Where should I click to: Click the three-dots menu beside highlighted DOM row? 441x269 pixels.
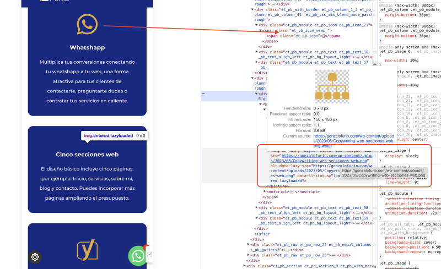coord(204,94)
